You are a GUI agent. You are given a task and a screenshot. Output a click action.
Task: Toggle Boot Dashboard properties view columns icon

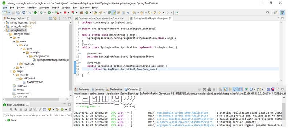coord(44,110)
